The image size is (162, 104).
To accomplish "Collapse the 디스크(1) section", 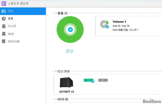I will pyautogui.click(x=56, y=71).
